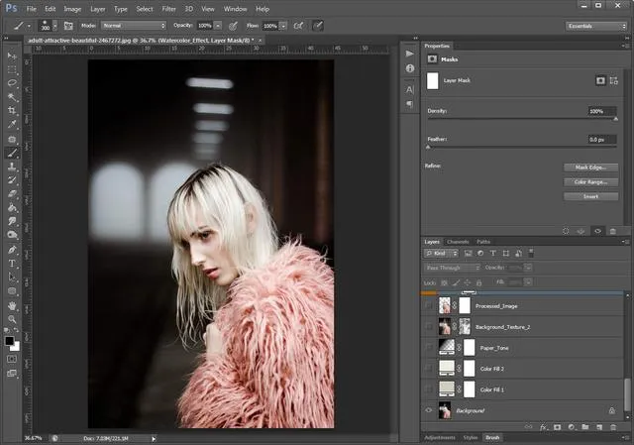Toggle Quick Mask mode icon
The height and width of the screenshot is (445, 634).
[x=12, y=359]
